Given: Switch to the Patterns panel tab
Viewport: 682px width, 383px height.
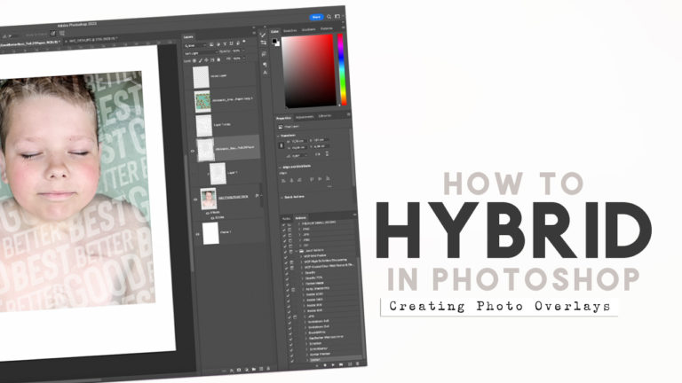Looking at the screenshot, I should point(326,28).
